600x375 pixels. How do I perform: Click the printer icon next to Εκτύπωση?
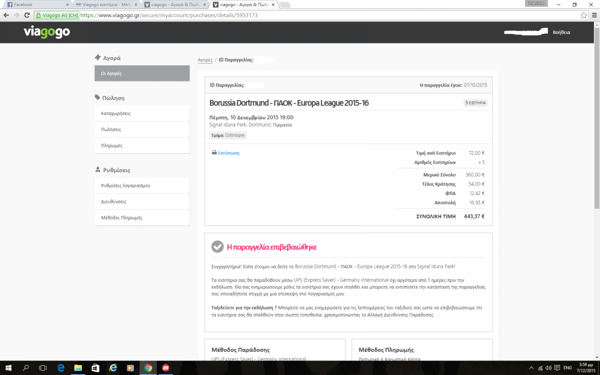point(214,153)
